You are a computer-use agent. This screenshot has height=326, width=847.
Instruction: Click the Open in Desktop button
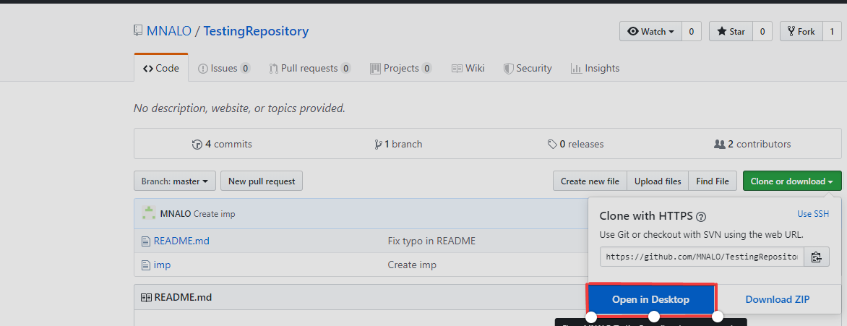650,299
